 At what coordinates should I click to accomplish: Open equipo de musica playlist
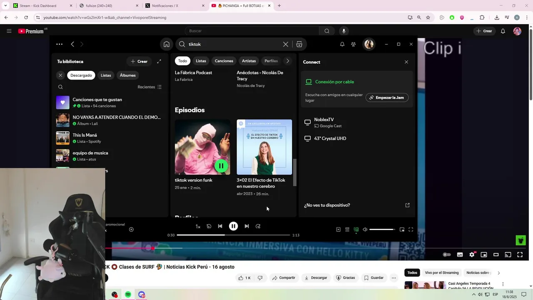pyautogui.click(x=109, y=156)
